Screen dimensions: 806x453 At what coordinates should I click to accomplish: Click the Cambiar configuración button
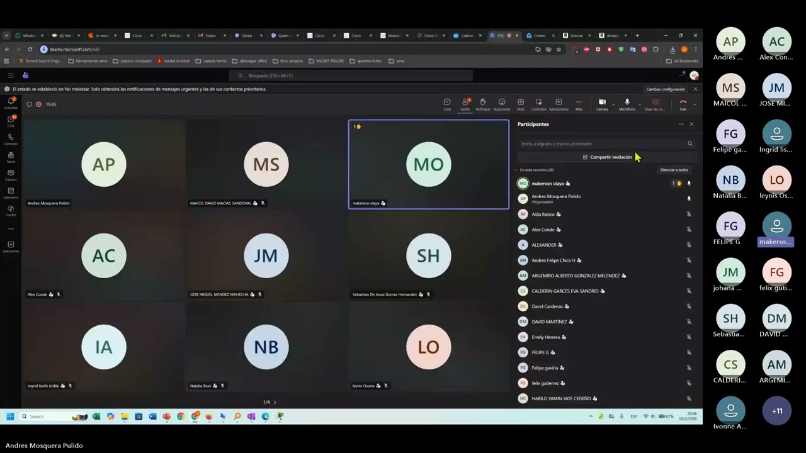[666, 89]
